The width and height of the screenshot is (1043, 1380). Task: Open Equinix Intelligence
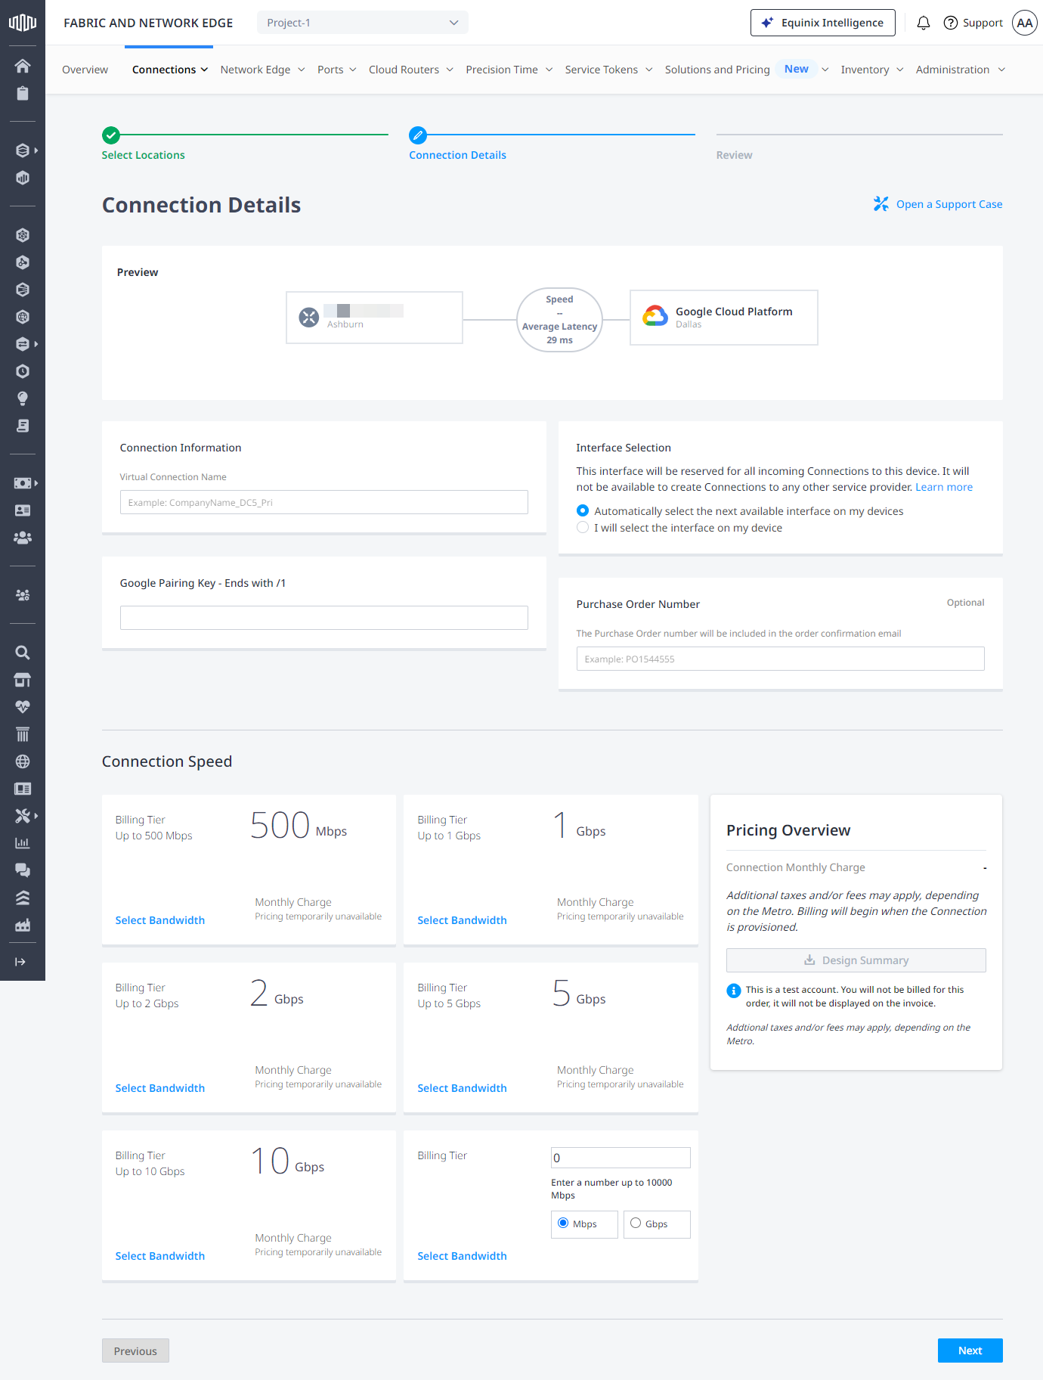click(822, 23)
